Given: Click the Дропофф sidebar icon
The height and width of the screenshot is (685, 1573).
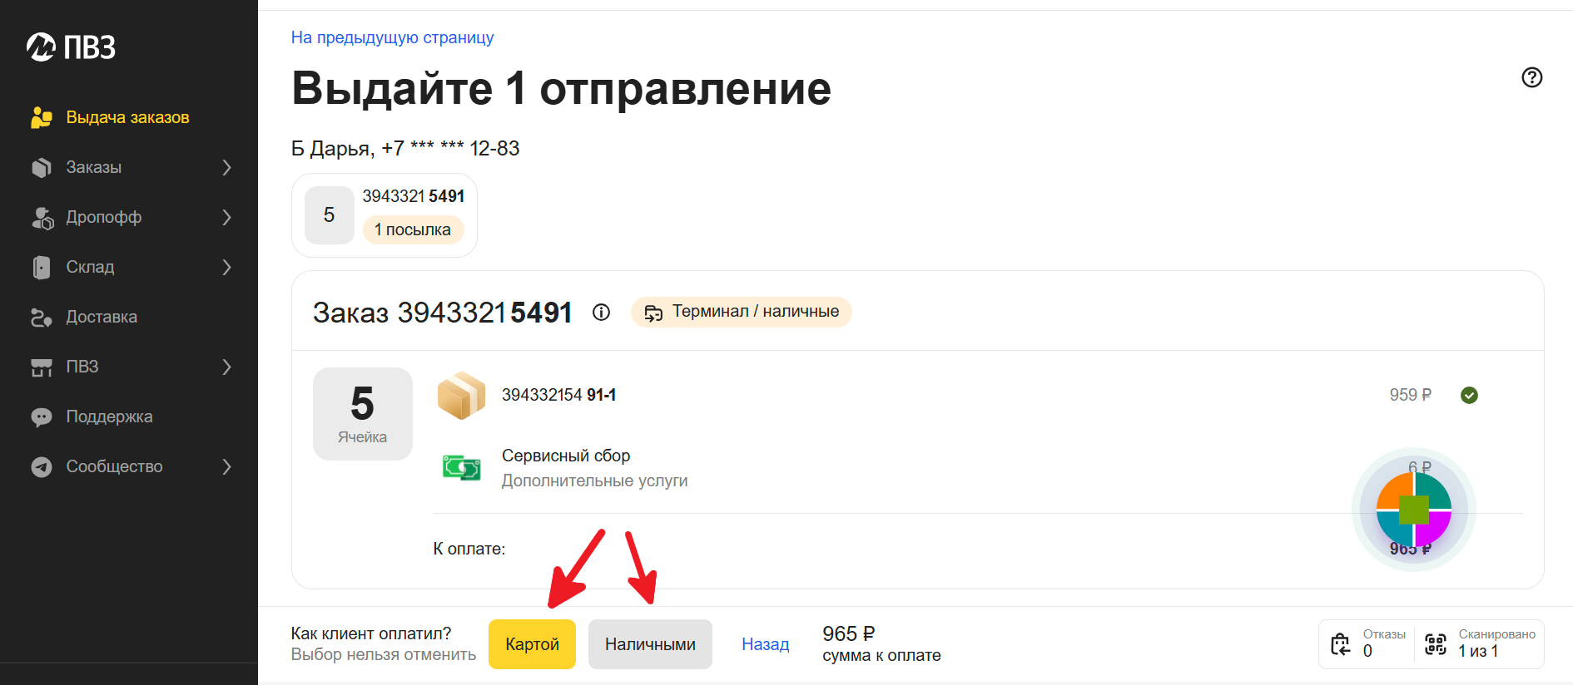Looking at the screenshot, I should tap(42, 217).
